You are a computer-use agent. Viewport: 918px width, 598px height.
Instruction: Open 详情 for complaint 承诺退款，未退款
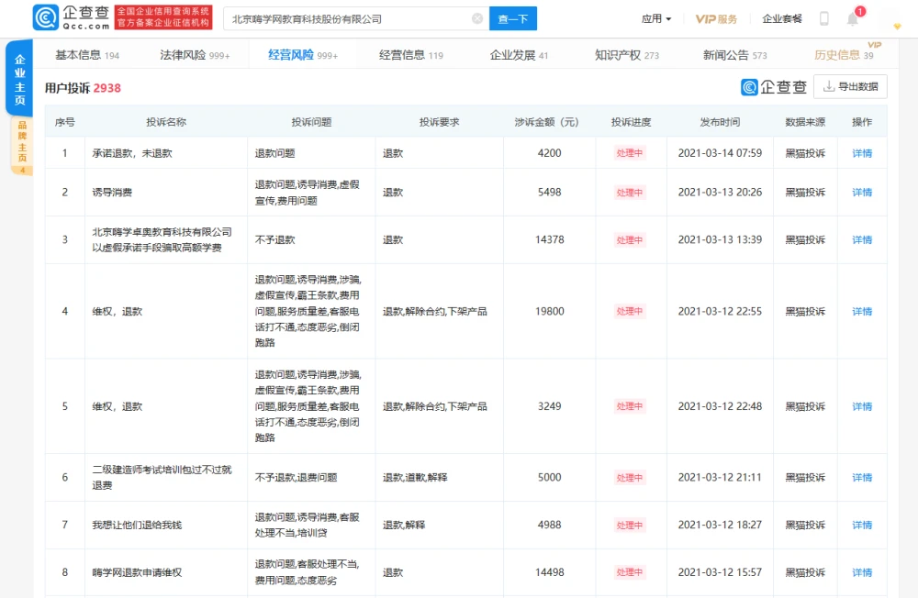coord(862,153)
